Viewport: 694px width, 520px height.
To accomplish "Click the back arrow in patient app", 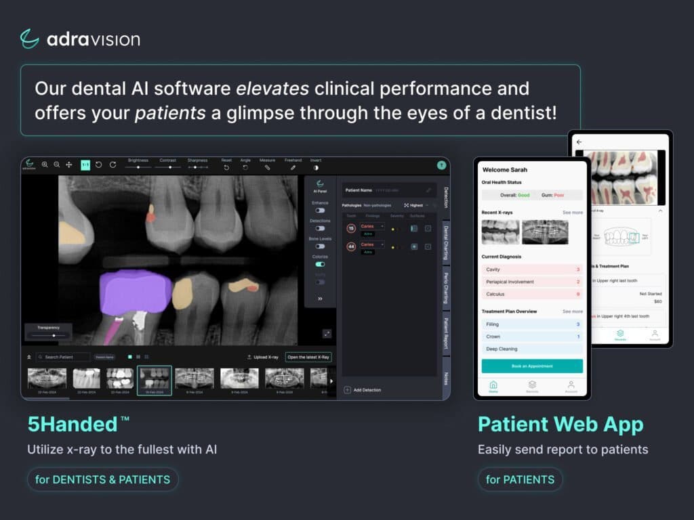I will (x=579, y=142).
